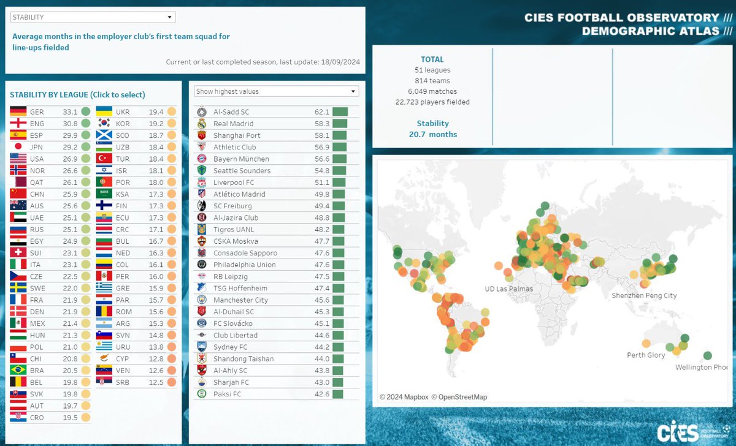The image size is (736, 446).
Task: Click the Al-Duhail SC club name
Action: [234, 312]
